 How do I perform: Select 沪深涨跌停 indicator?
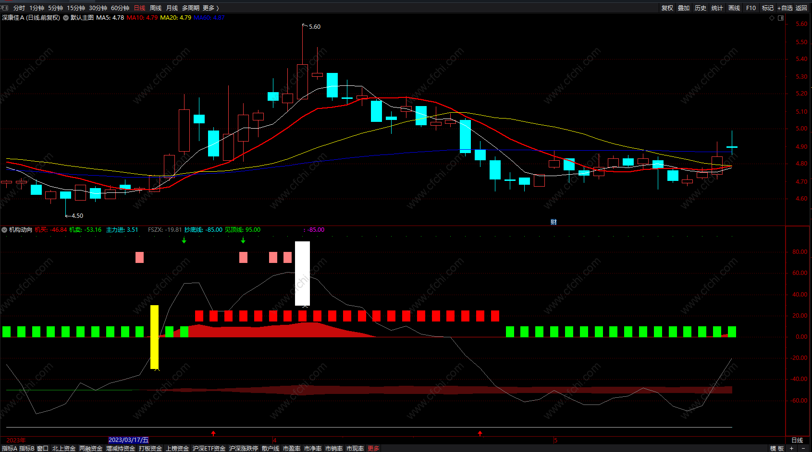[x=244, y=448]
